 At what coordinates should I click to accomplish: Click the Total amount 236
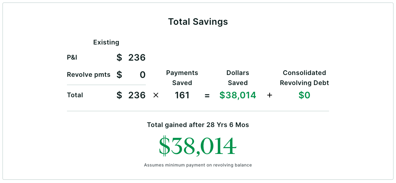tap(137, 95)
